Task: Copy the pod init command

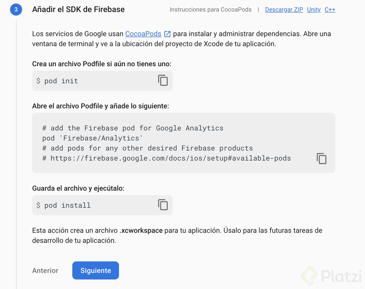Action: [x=163, y=80]
